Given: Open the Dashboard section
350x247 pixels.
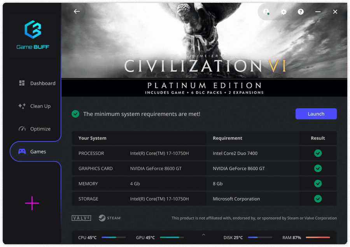Looking at the screenshot, I should (x=37, y=83).
